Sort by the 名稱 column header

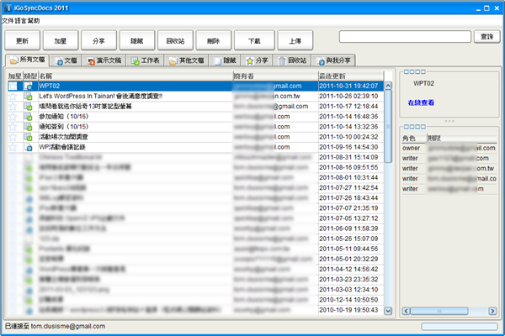[x=136, y=76]
